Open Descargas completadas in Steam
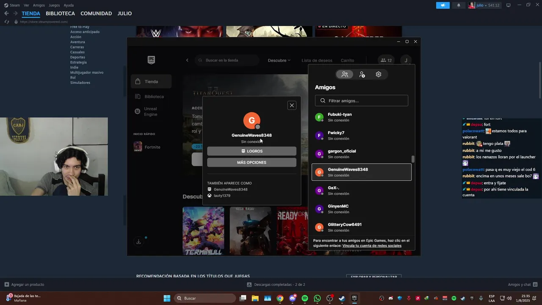Screen dimensions: 542x305 [276, 285]
